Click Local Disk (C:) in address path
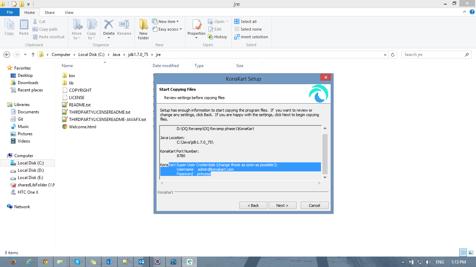The image size is (476, 267). [x=91, y=55]
